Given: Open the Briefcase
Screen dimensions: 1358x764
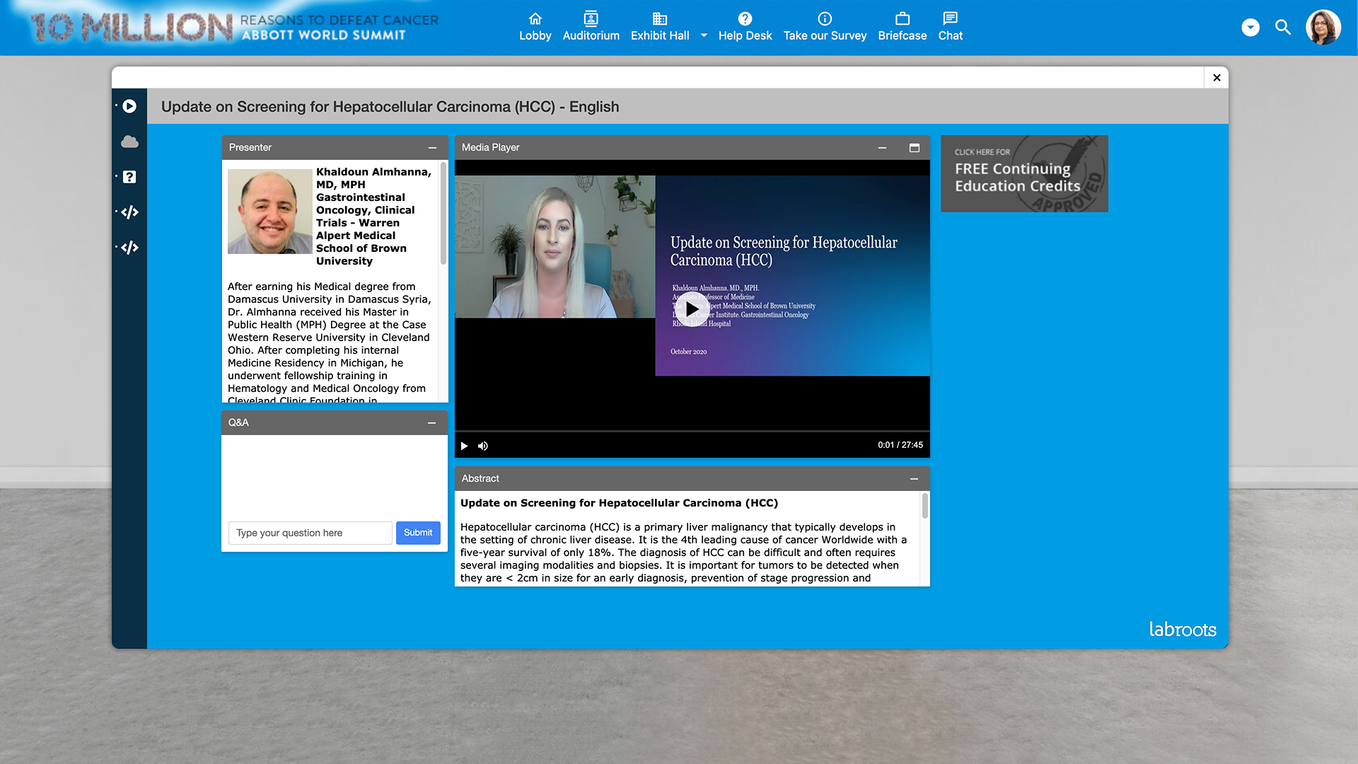Looking at the screenshot, I should pos(902,27).
